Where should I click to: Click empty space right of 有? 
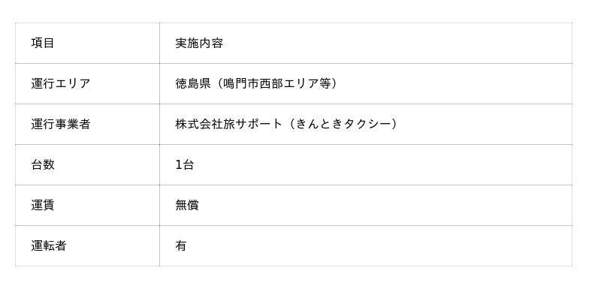[x=379, y=245]
